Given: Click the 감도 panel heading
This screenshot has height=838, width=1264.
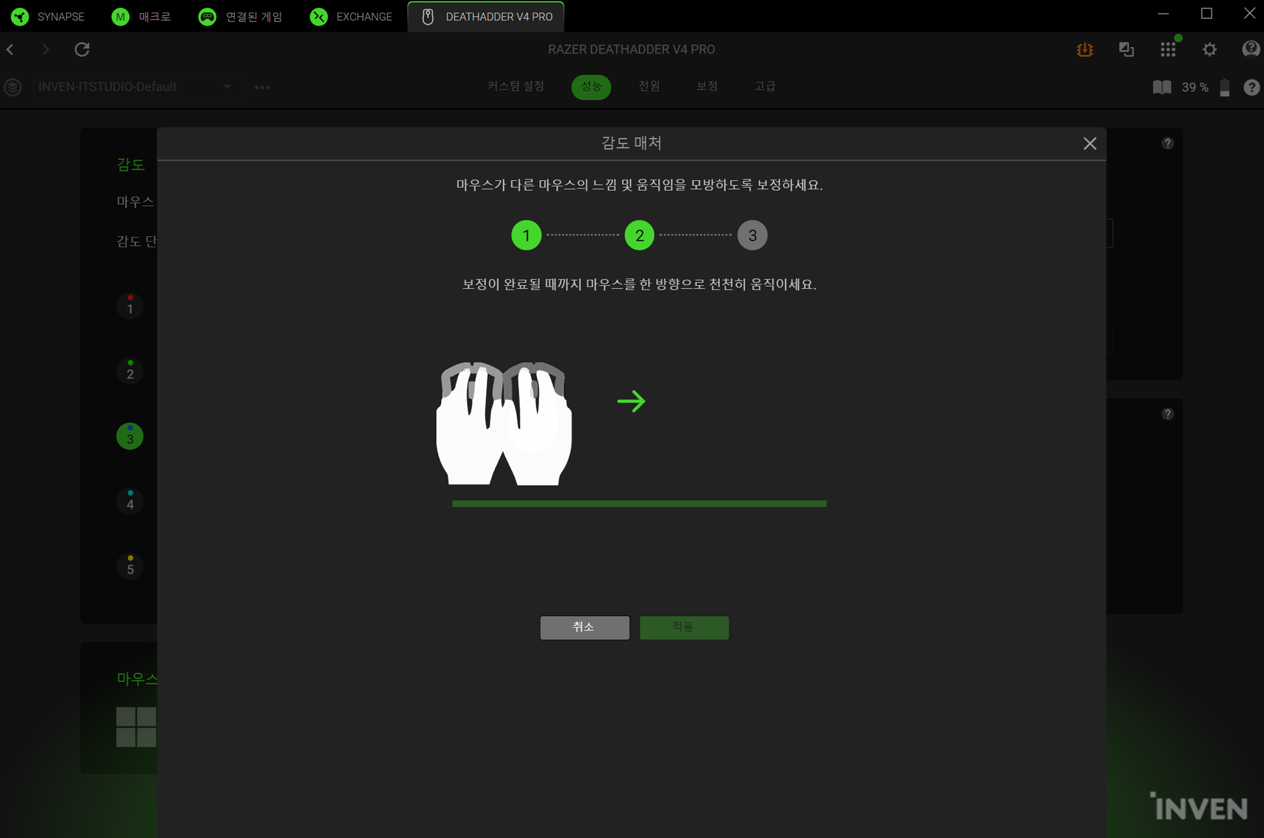Looking at the screenshot, I should pos(131,165).
